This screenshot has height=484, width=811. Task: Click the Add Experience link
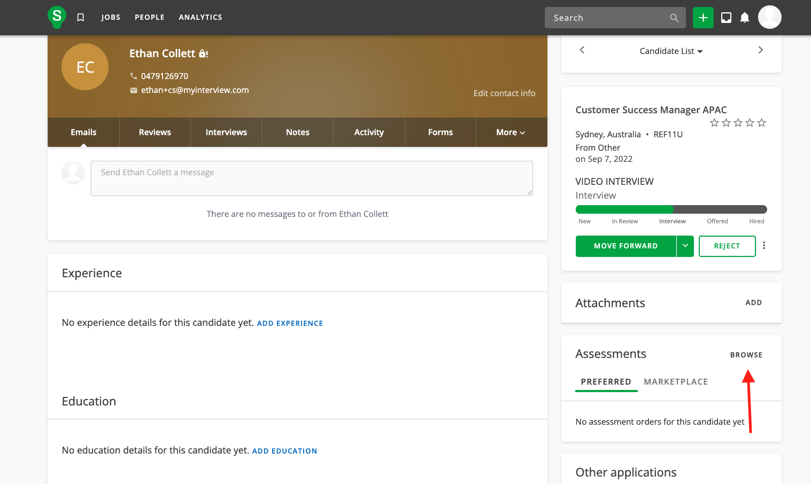pos(290,323)
